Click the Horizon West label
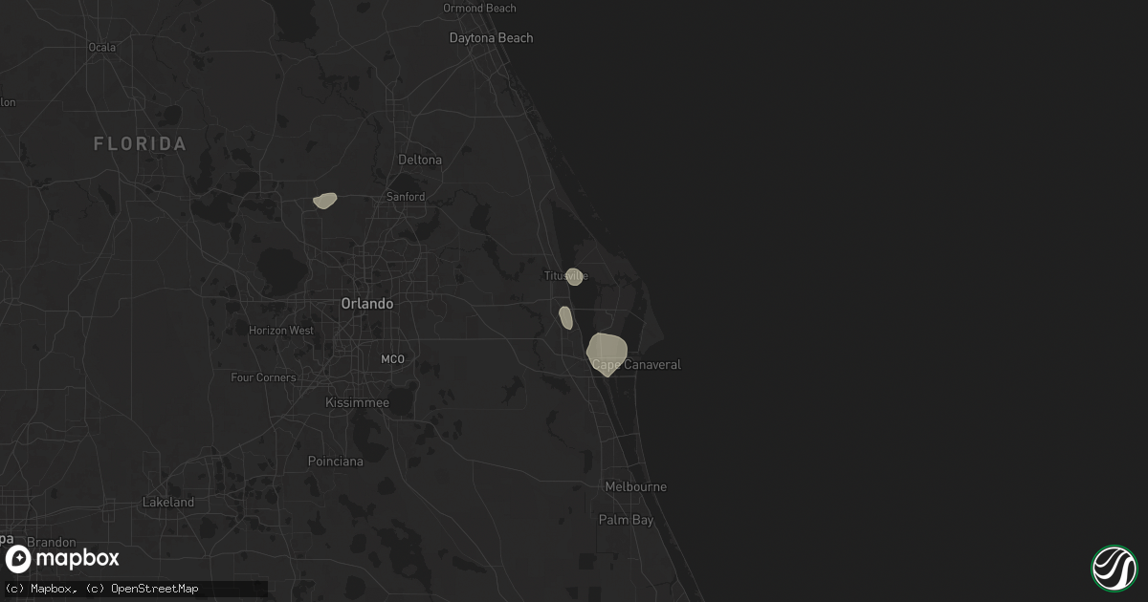The height and width of the screenshot is (602, 1148). click(281, 331)
